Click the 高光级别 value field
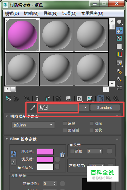The height and width of the screenshot is (190, 127). tap(48, 184)
